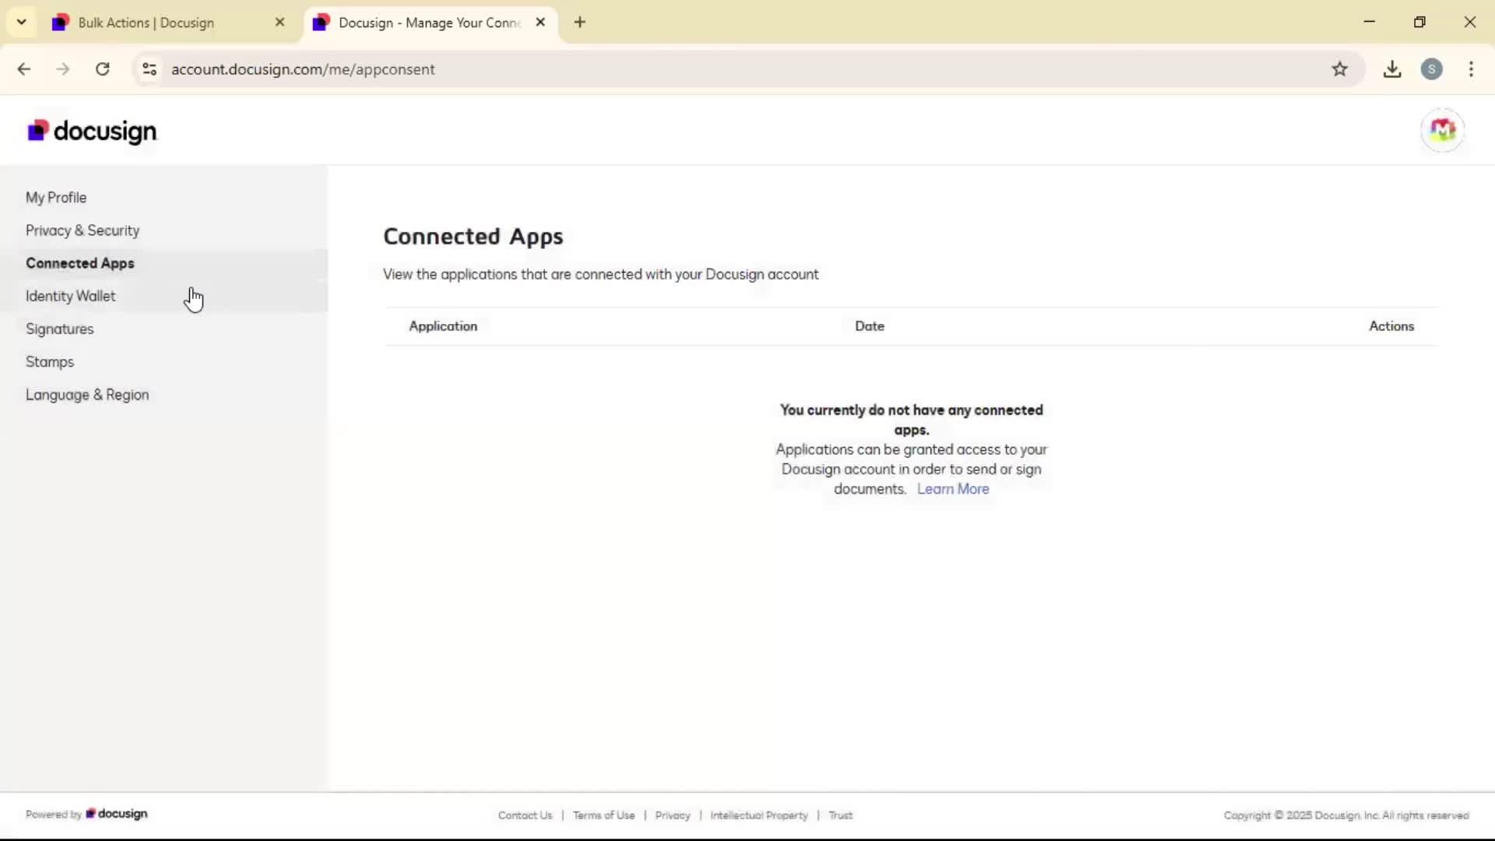Viewport: 1495px width, 841px height.
Task: Click the Learn More link
Action: (953, 489)
